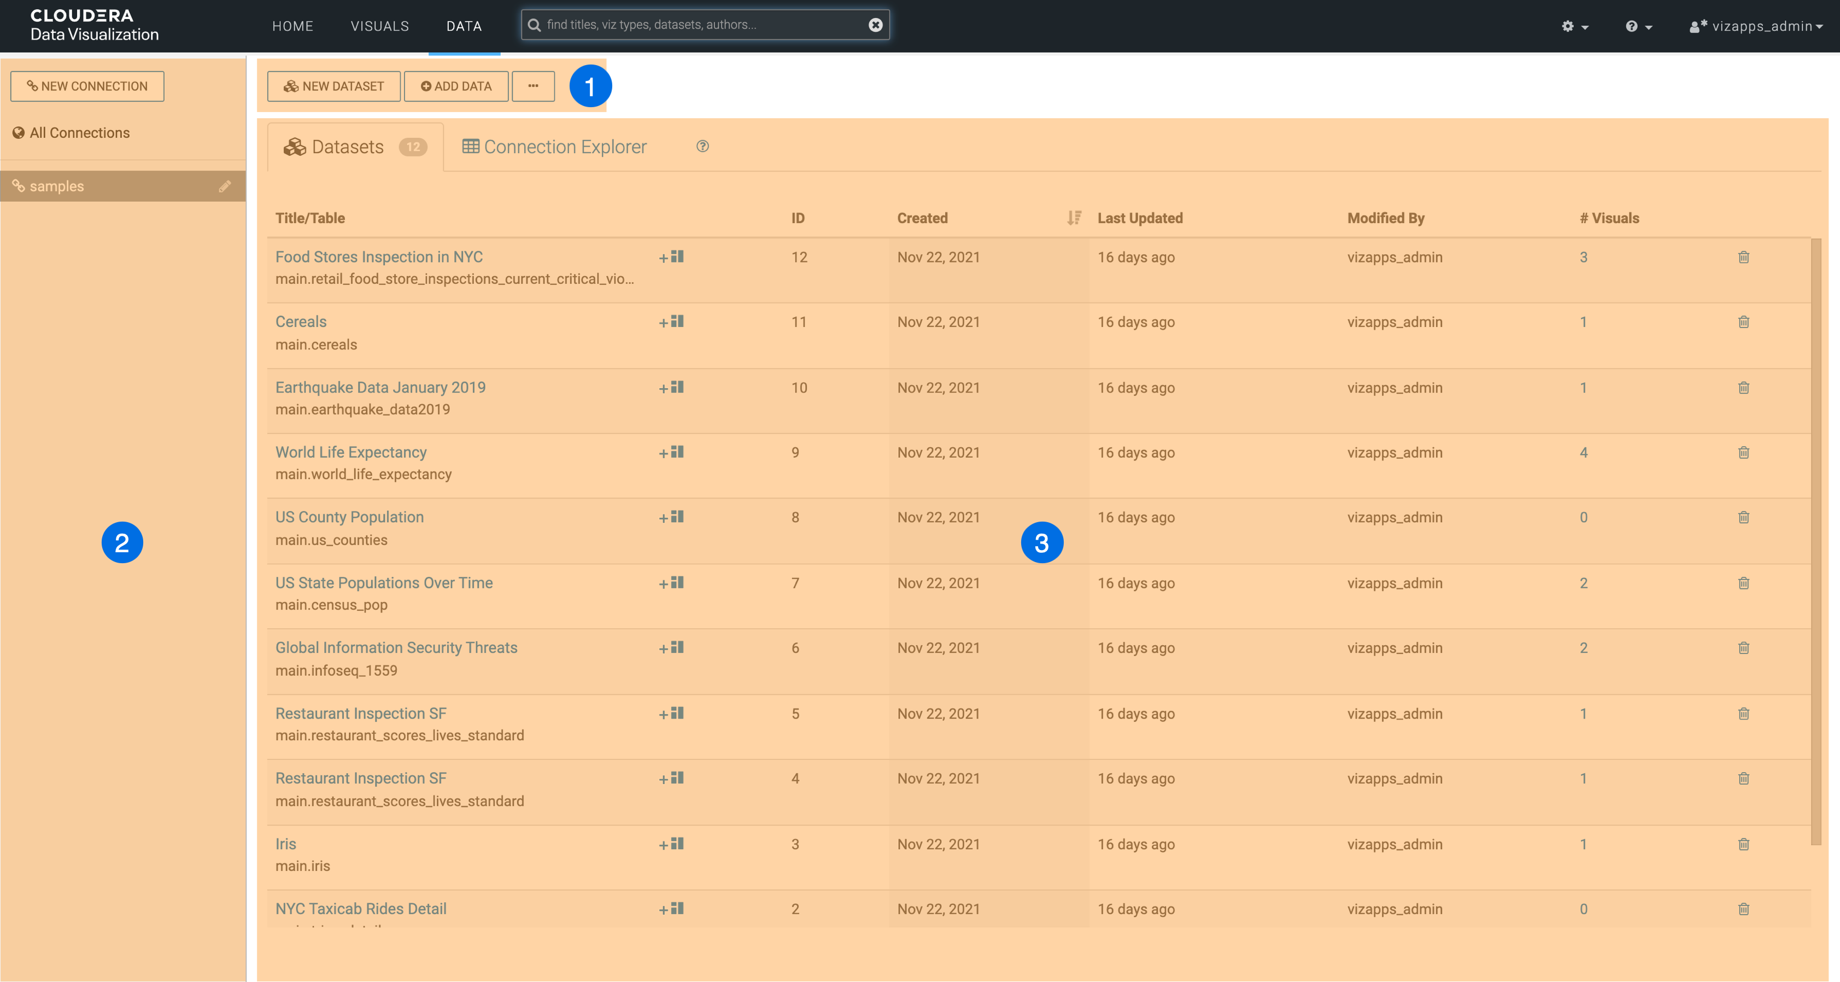Image resolution: width=1840 pixels, height=982 pixels.
Task: Delete the Food Stores Inspection dataset
Action: click(1743, 258)
